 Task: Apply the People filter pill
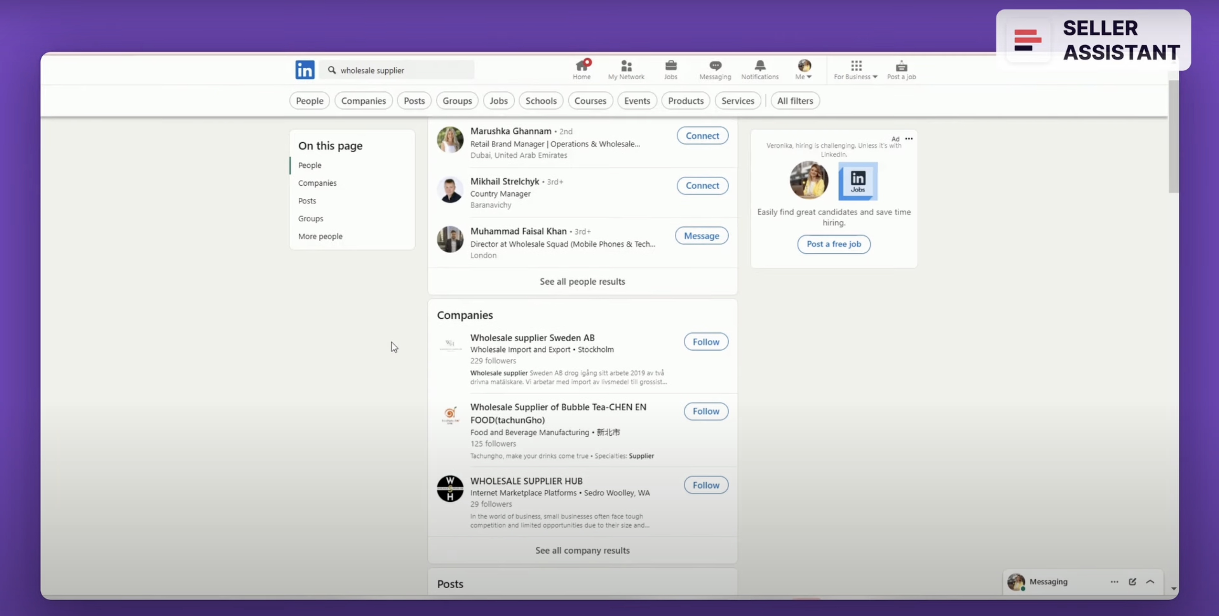pyautogui.click(x=310, y=101)
